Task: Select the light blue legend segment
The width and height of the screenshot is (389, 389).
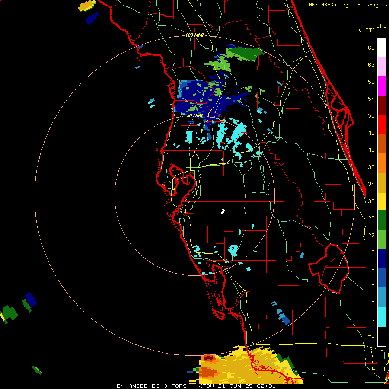Action: 382,297
